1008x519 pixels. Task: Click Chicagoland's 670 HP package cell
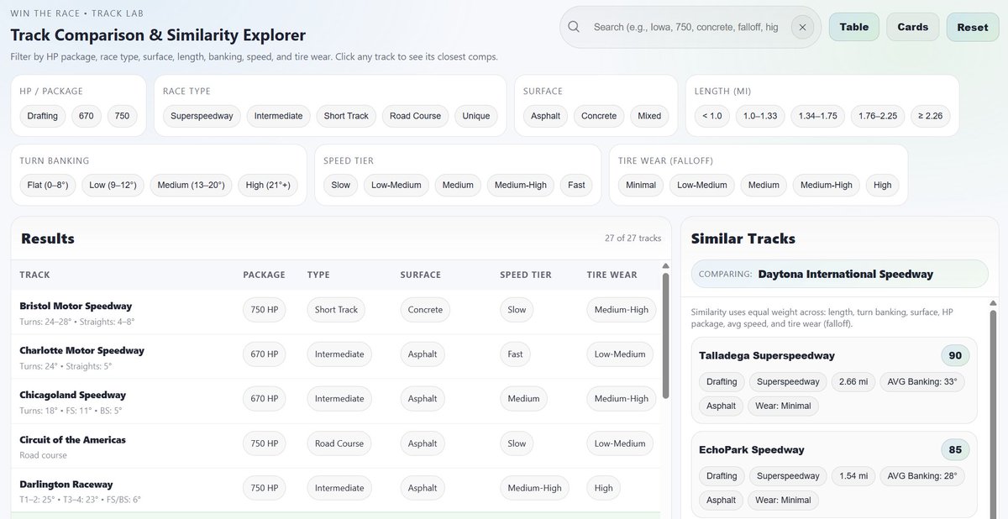(x=265, y=399)
